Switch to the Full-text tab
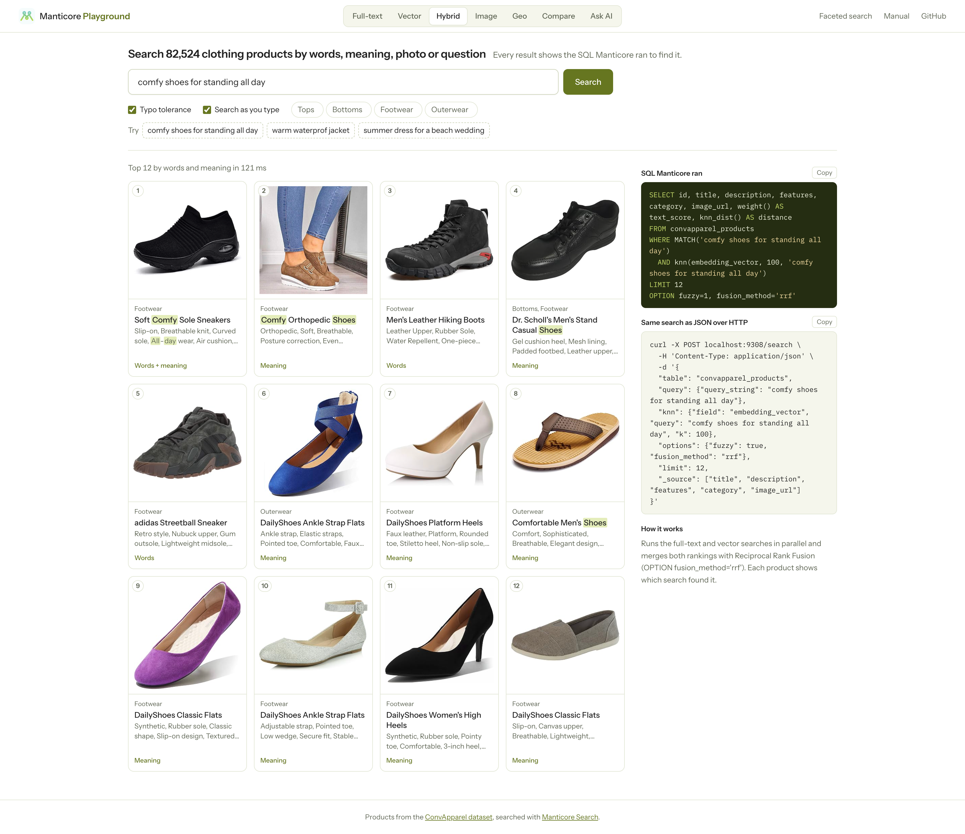 point(367,16)
